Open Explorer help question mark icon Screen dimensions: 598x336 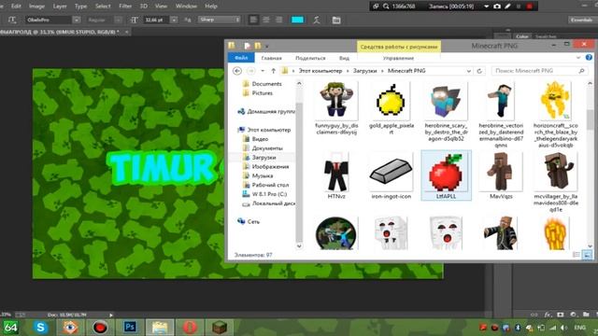(590, 58)
